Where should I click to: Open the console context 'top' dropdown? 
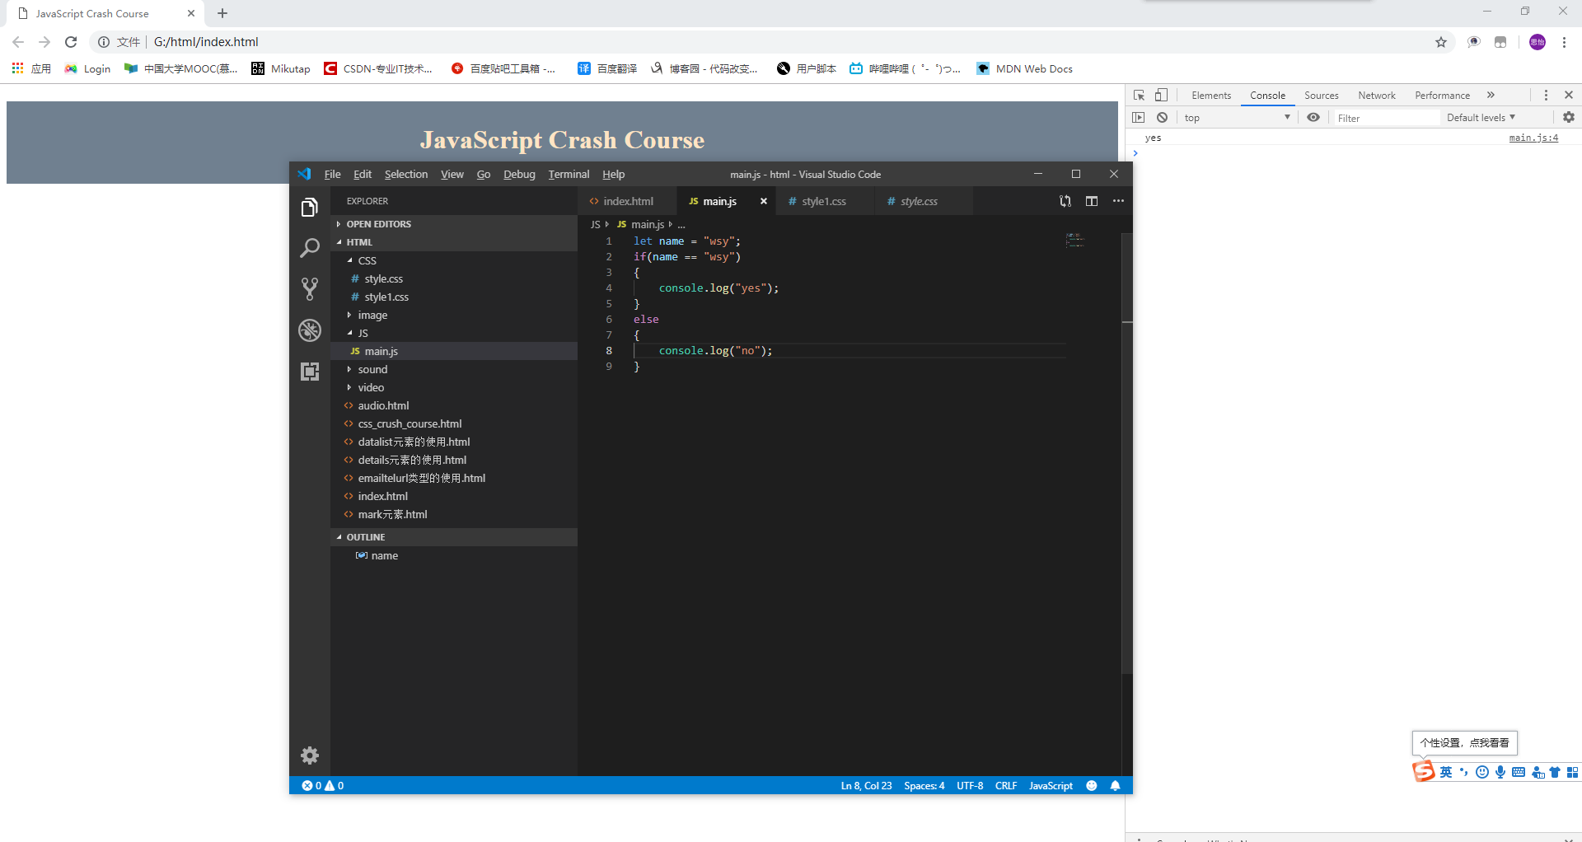pos(1237,118)
